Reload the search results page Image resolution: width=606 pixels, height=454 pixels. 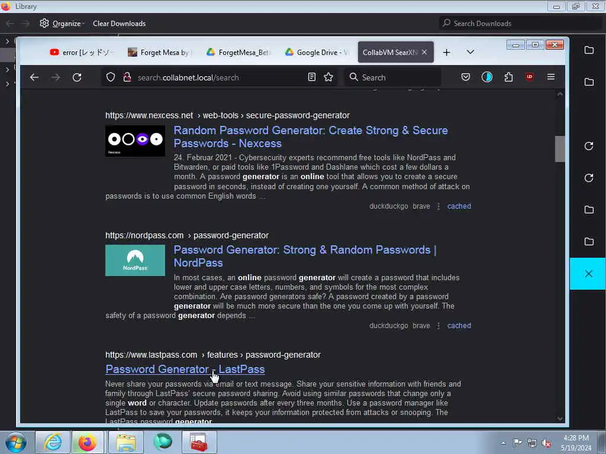(x=77, y=77)
